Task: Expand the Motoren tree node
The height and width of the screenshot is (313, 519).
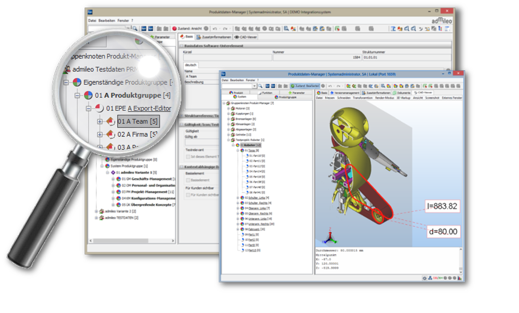Action: point(228,108)
